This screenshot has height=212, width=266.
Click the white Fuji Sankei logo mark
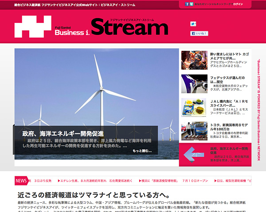33,26
